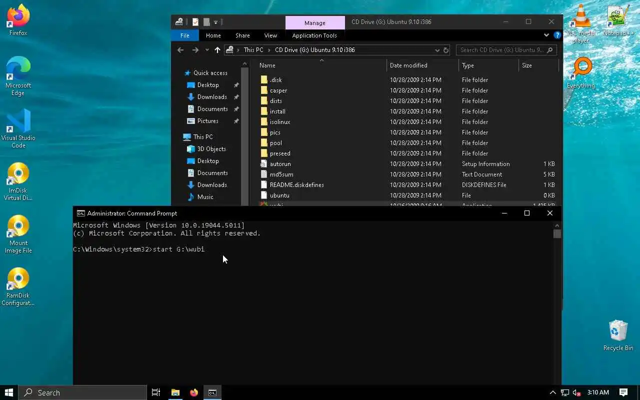This screenshot has height=400, width=640.
Task: Click the Windows Start button
Action: 8,392
